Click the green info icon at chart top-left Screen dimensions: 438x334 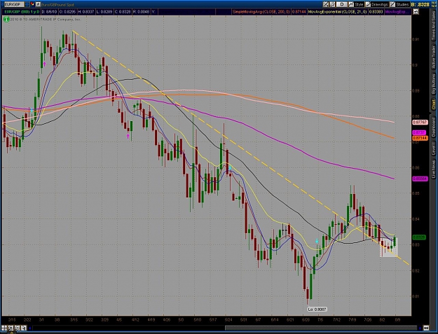6,19
